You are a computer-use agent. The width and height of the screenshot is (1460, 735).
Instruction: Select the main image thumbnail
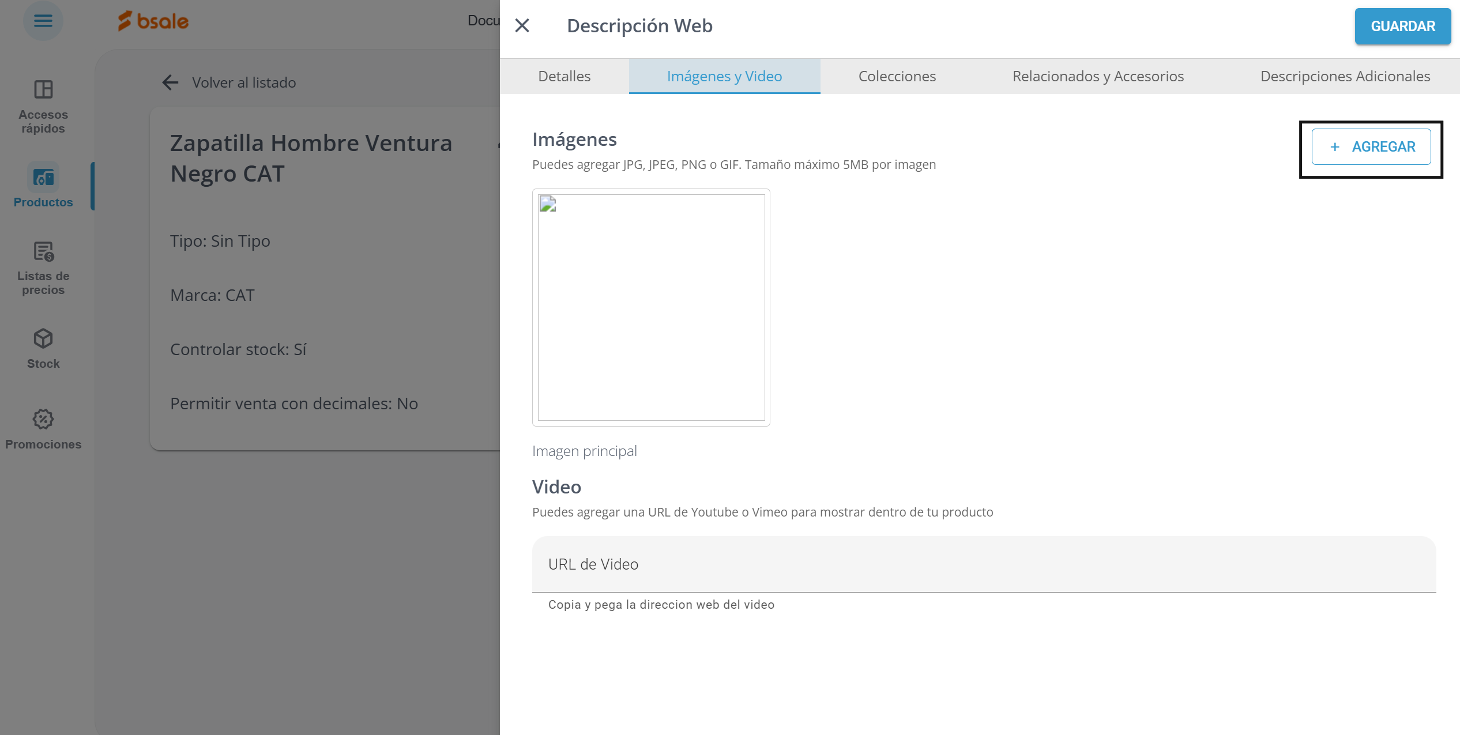(651, 307)
